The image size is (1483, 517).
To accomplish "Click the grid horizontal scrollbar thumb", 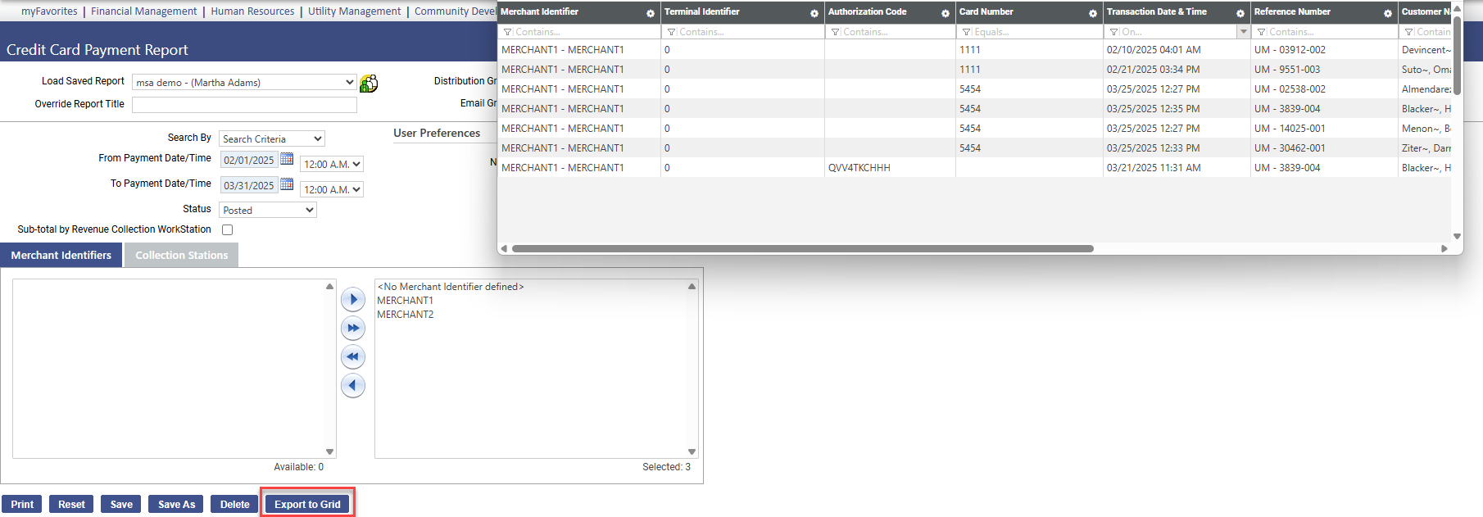I will pos(802,248).
